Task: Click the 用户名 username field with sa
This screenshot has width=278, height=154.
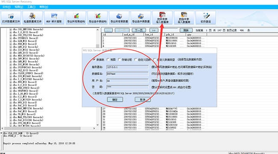Action: pos(127,81)
